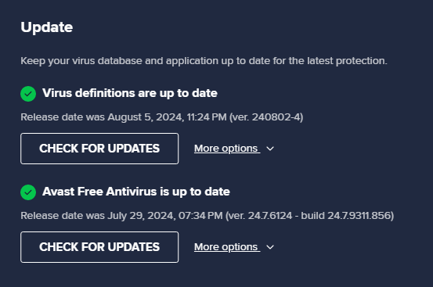433x287 pixels.
Task: Select the 'Virus definitions are up to date' title
Action: (x=130, y=94)
